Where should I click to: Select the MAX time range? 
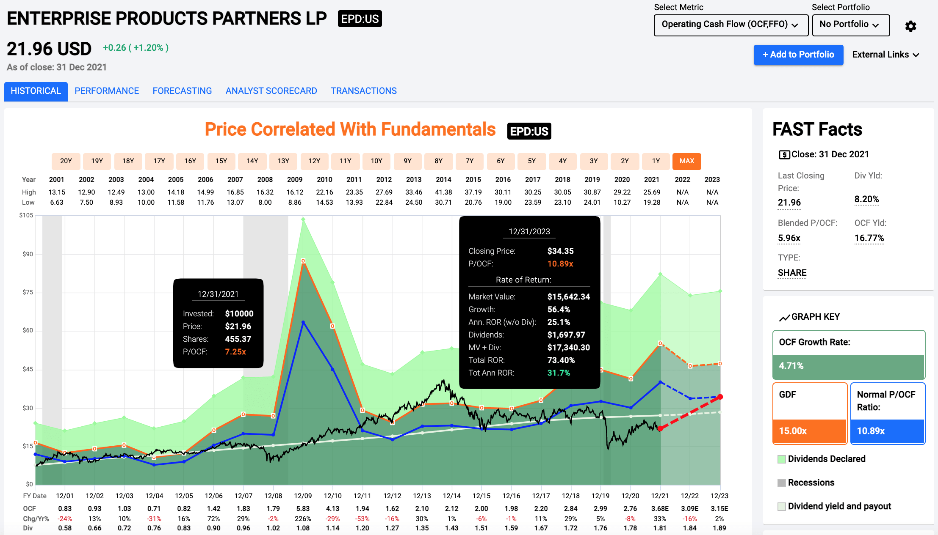[x=687, y=161]
